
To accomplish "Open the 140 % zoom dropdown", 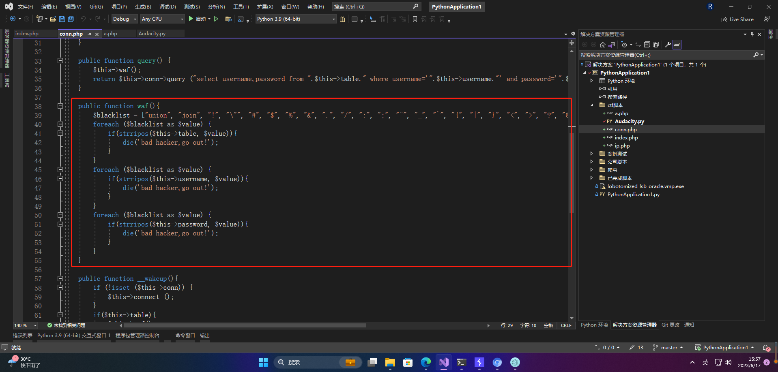I will pyautogui.click(x=35, y=325).
